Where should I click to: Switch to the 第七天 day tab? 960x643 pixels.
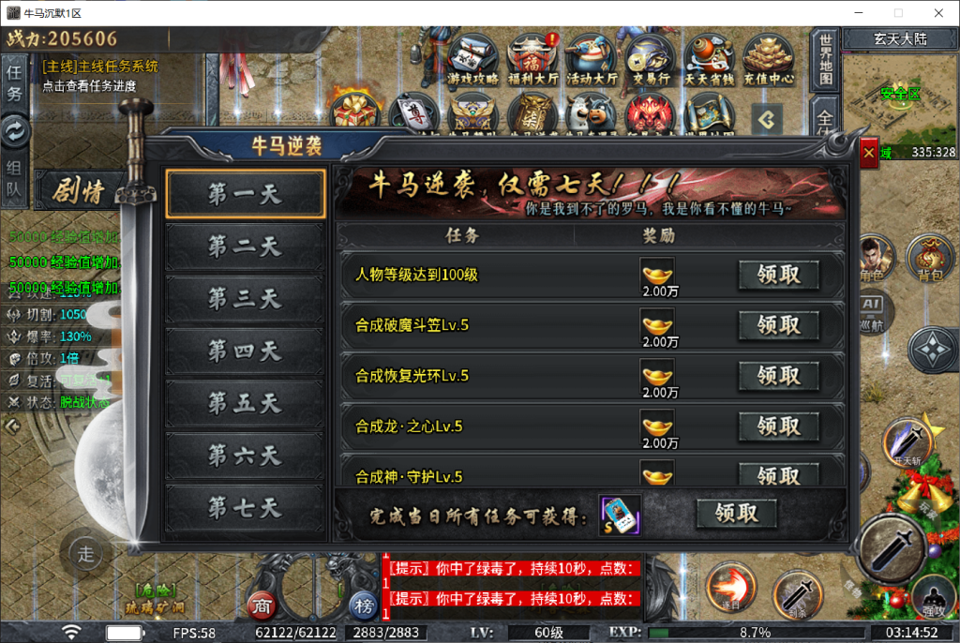[245, 508]
